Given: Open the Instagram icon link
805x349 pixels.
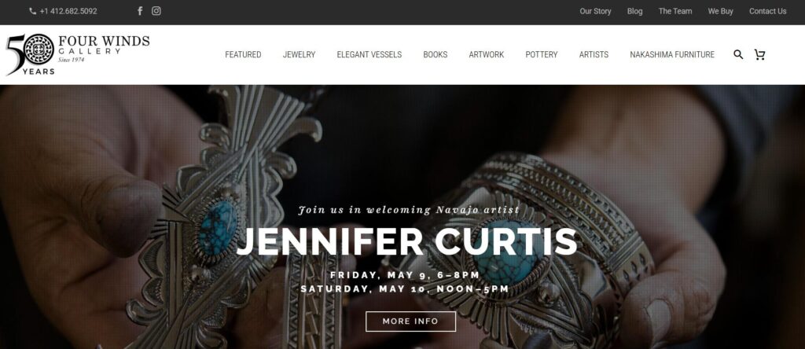Looking at the screenshot, I should [156, 11].
